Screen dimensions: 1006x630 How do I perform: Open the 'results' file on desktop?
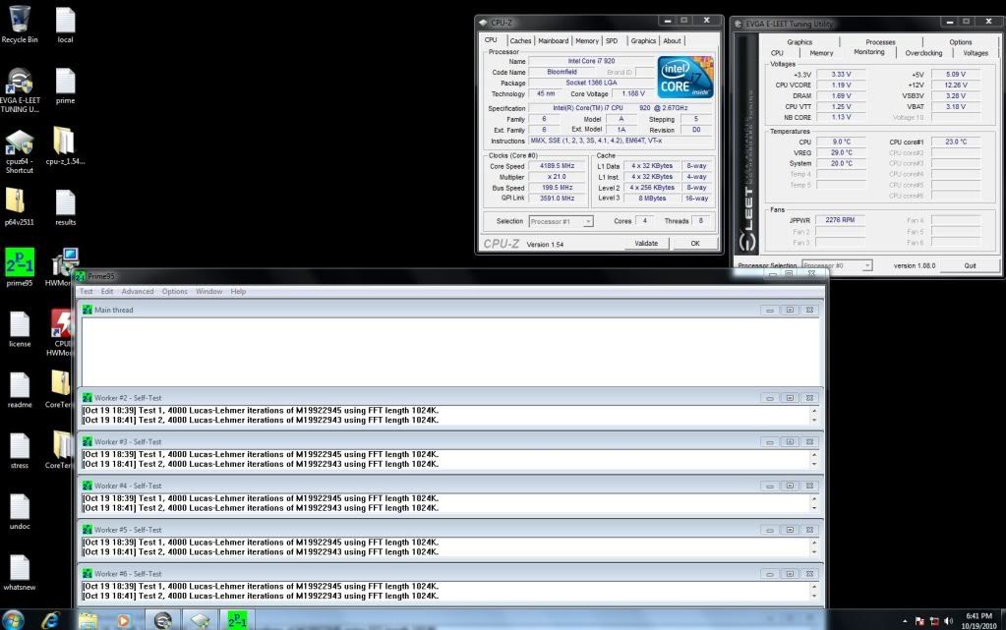pos(65,207)
